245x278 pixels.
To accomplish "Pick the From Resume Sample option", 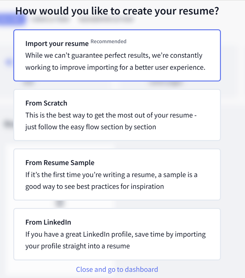I will pyautogui.click(x=117, y=174).
